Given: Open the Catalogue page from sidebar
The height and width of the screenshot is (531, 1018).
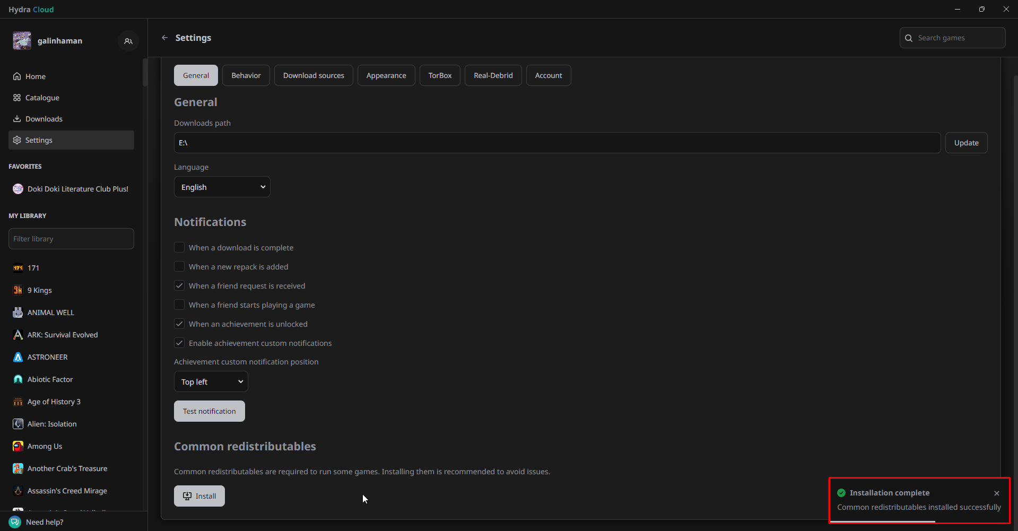Looking at the screenshot, I should pyautogui.click(x=42, y=98).
